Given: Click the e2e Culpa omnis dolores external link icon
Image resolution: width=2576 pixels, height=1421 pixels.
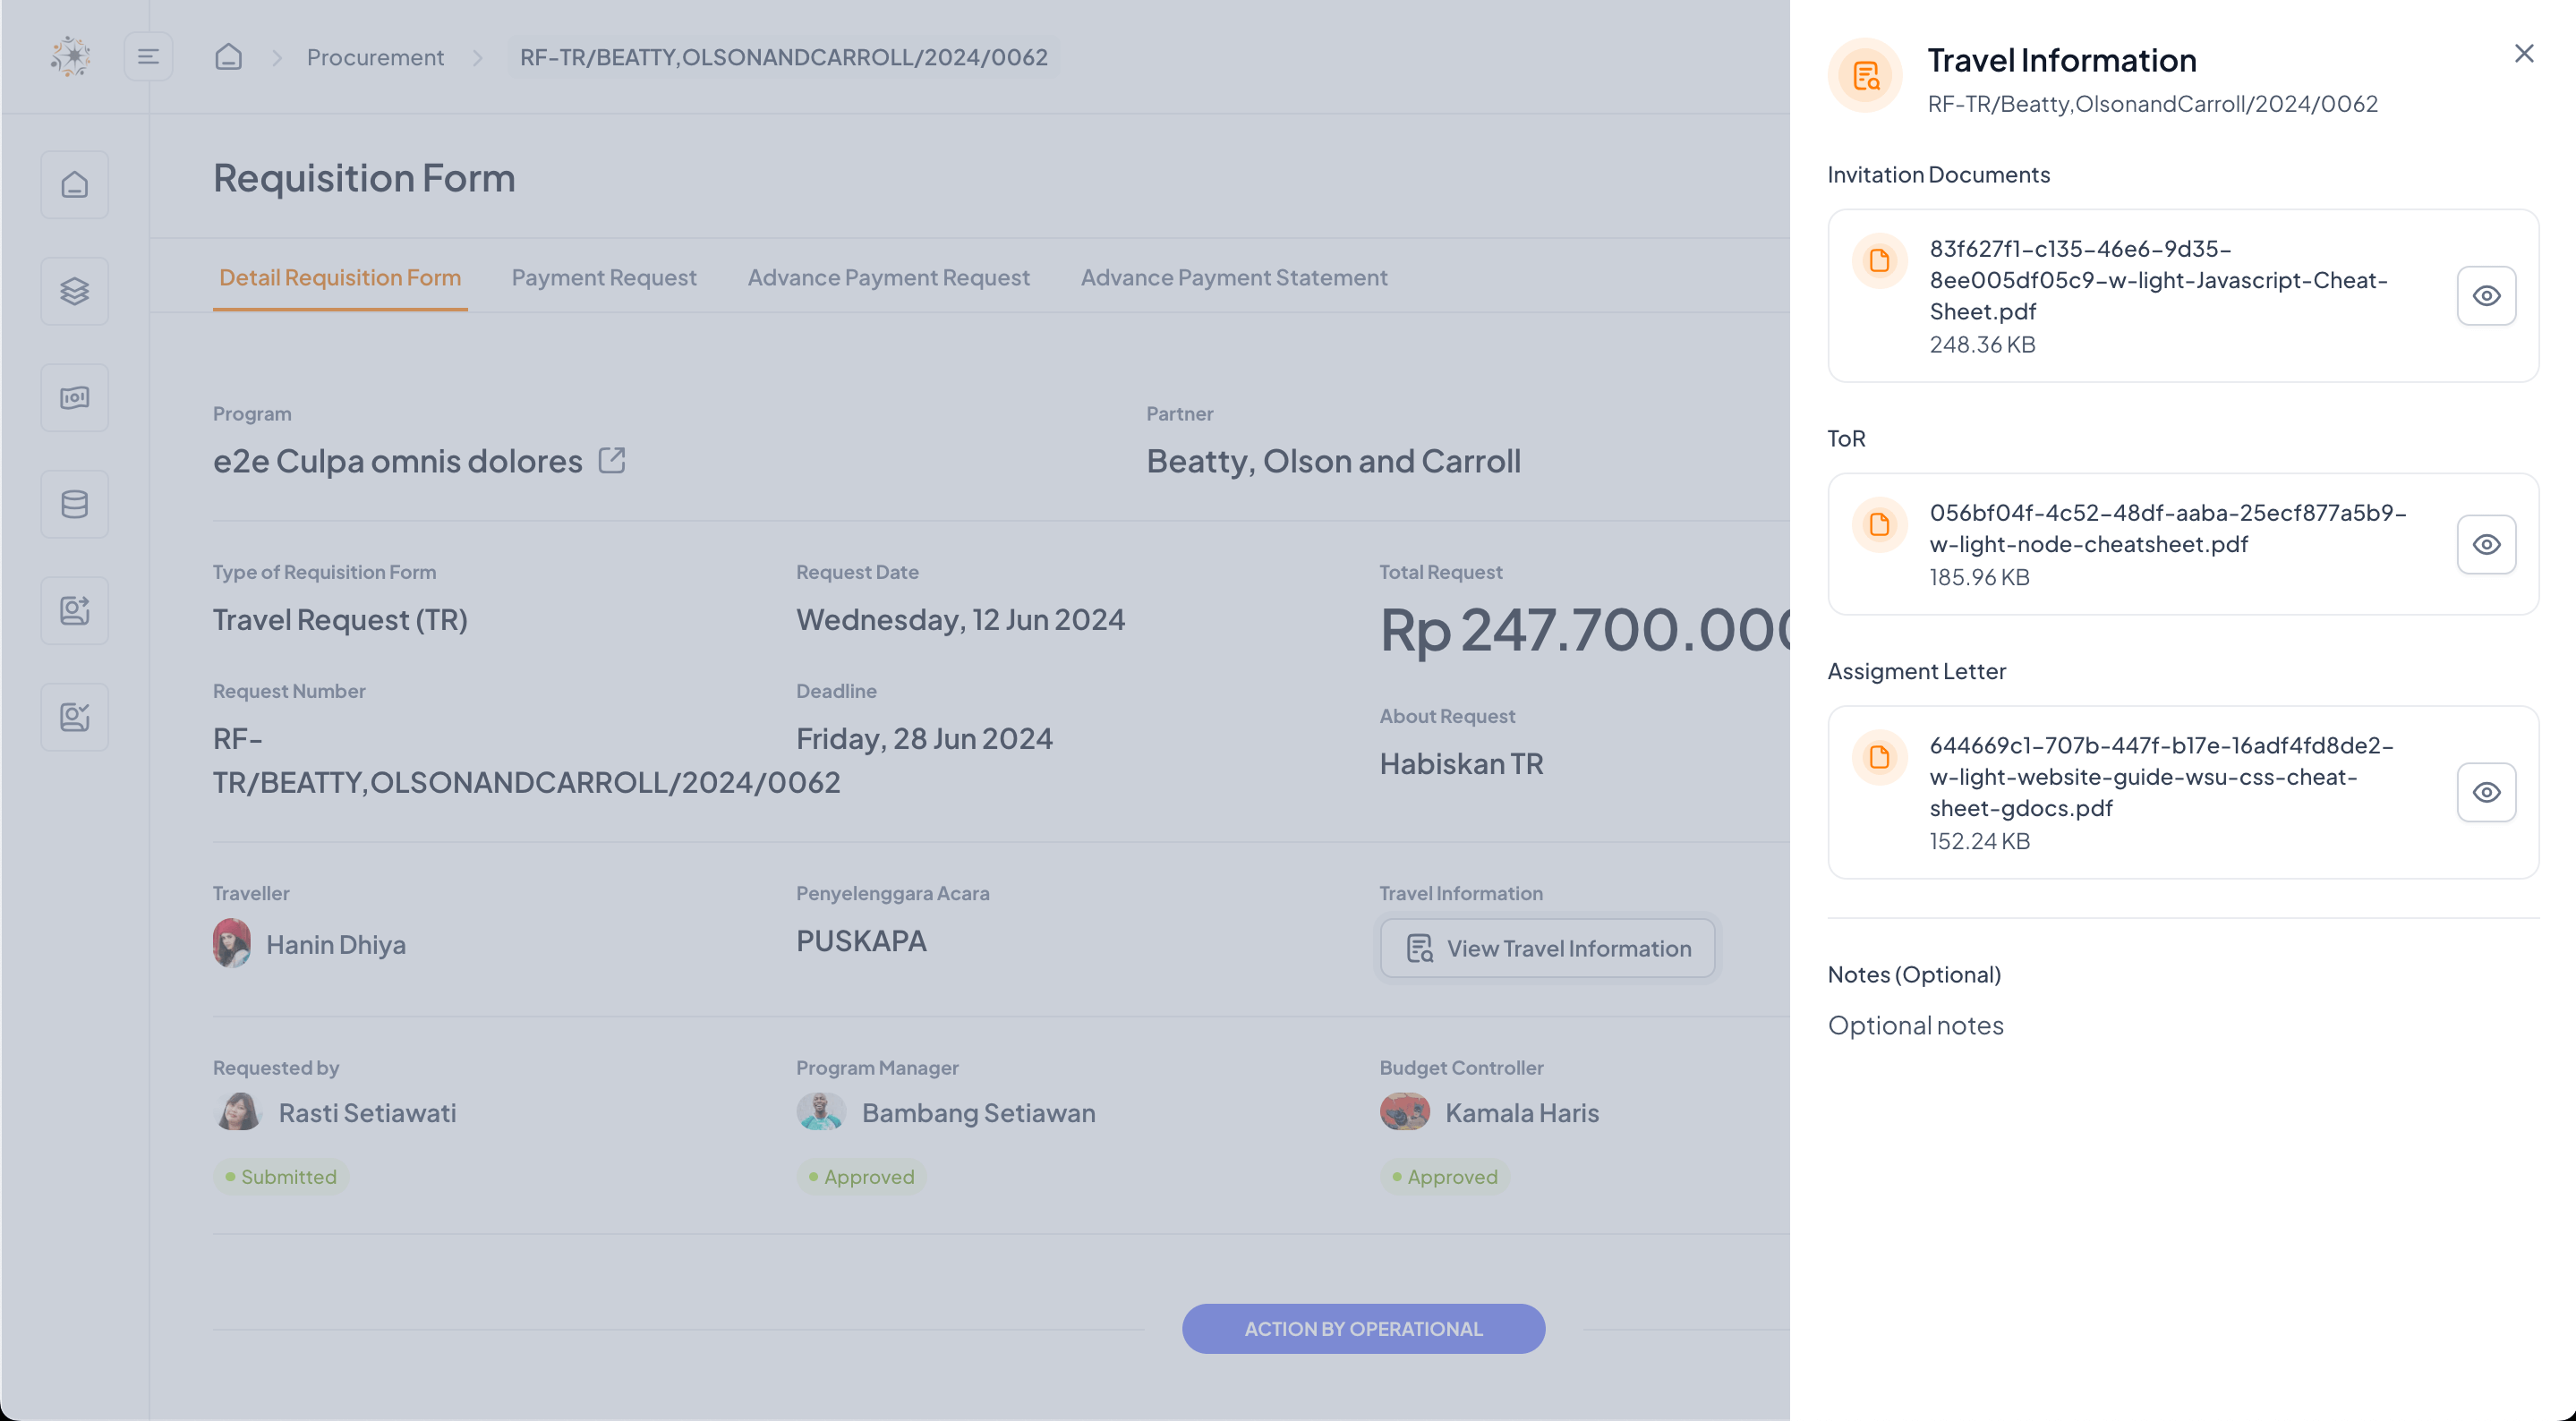Looking at the screenshot, I should [614, 460].
